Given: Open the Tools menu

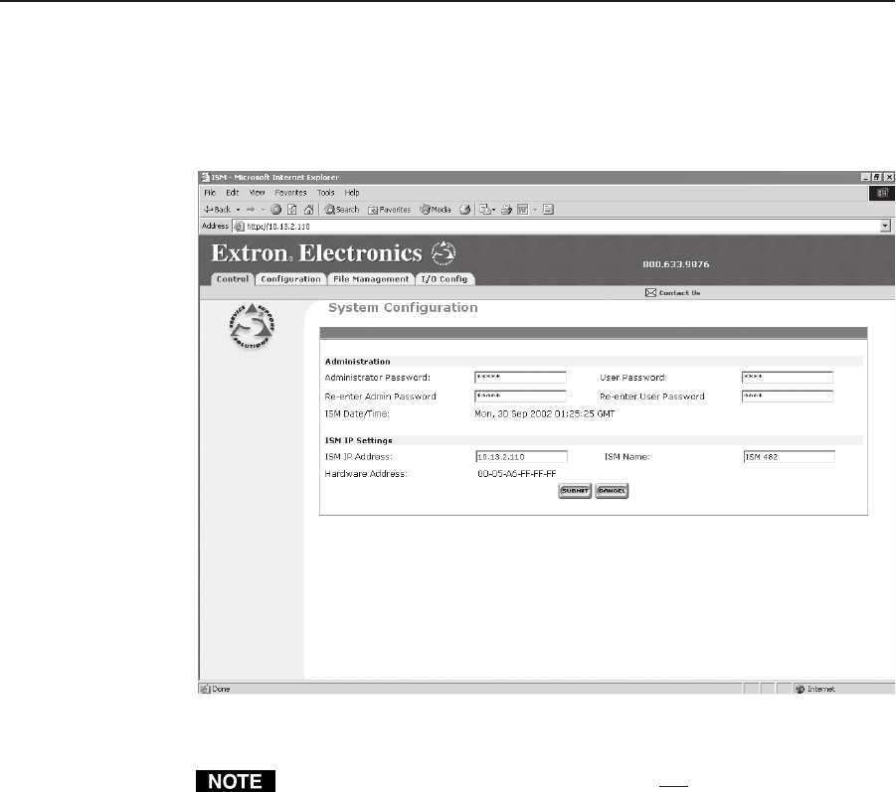Looking at the screenshot, I should click(x=326, y=193).
